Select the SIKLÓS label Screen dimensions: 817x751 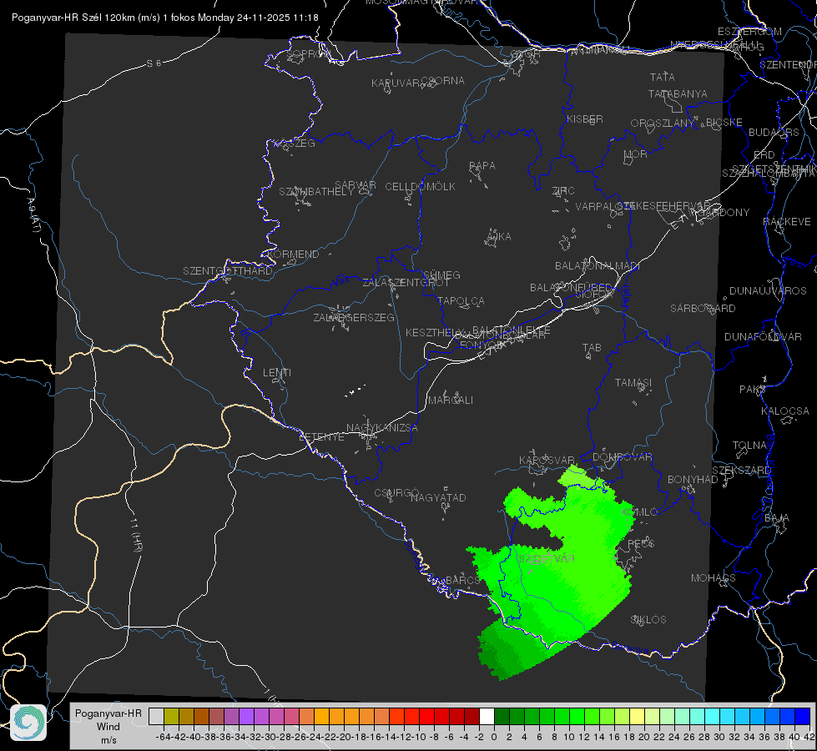click(x=648, y=620)
